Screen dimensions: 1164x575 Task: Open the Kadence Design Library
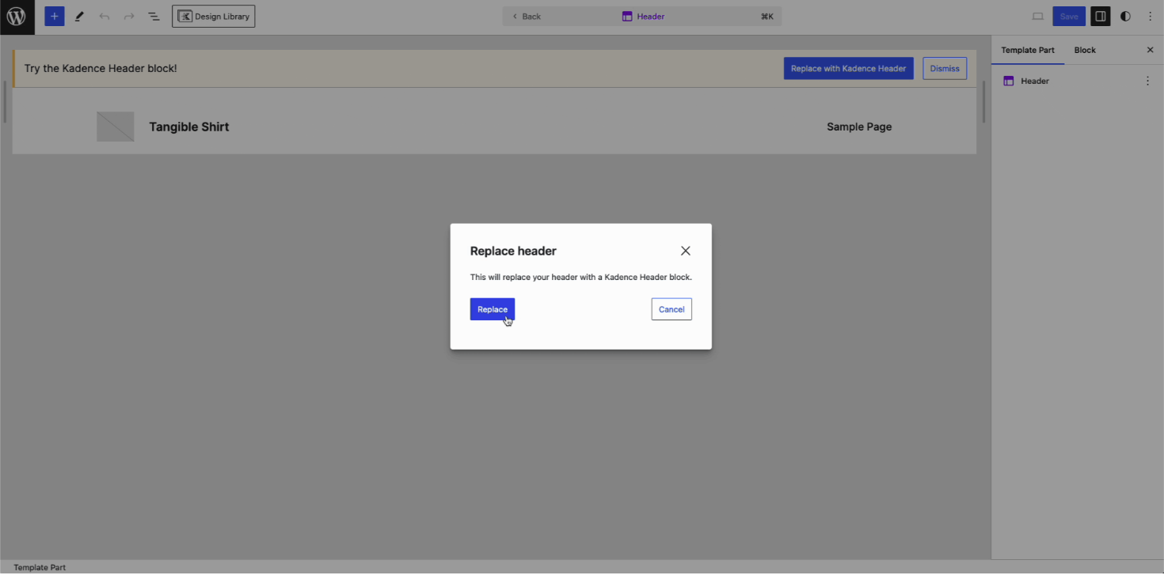pyautogui.click(x=214, y=17)
